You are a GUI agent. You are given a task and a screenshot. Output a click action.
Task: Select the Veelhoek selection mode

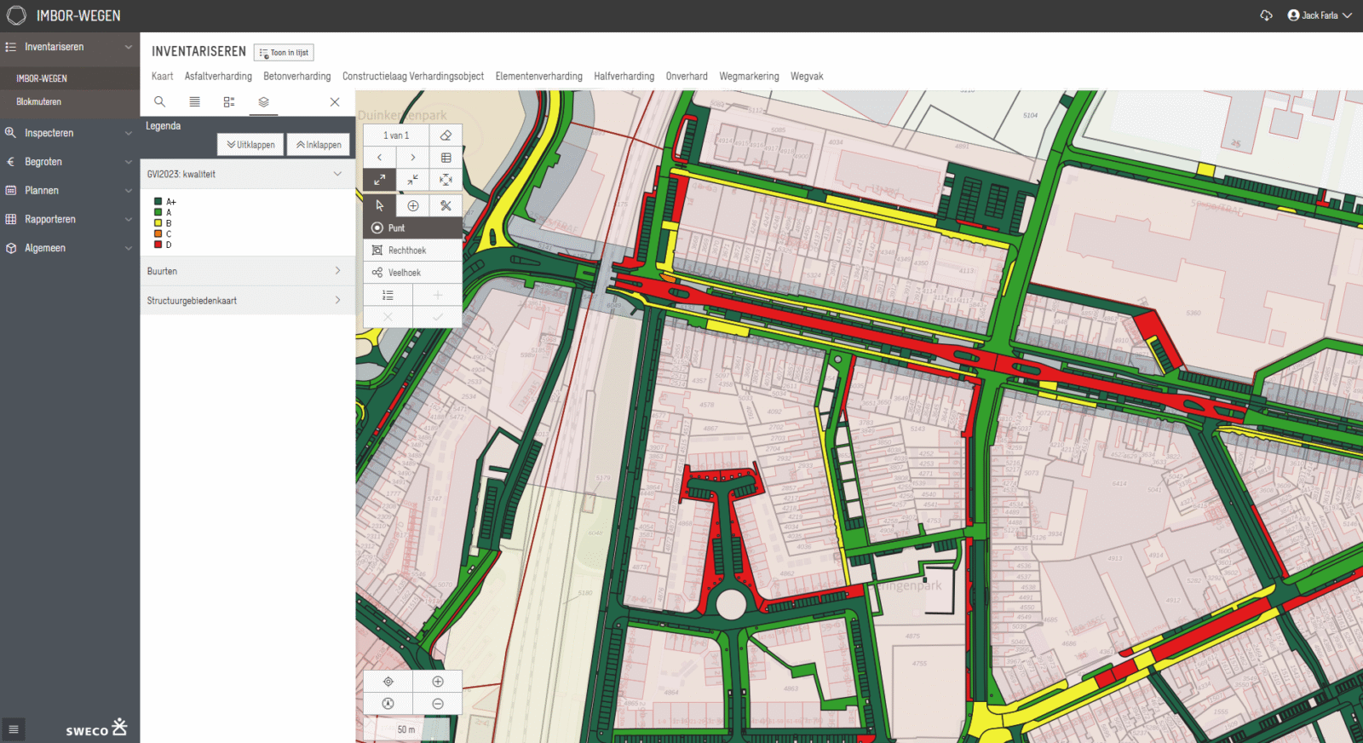click(x=413, y=273)
